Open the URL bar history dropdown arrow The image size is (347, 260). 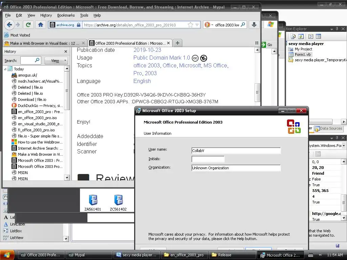(x=197, y=25)
